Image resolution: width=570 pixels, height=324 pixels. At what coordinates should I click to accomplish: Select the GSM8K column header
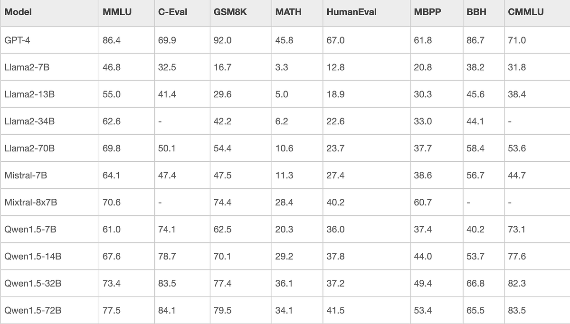click(x=229, y=12)
